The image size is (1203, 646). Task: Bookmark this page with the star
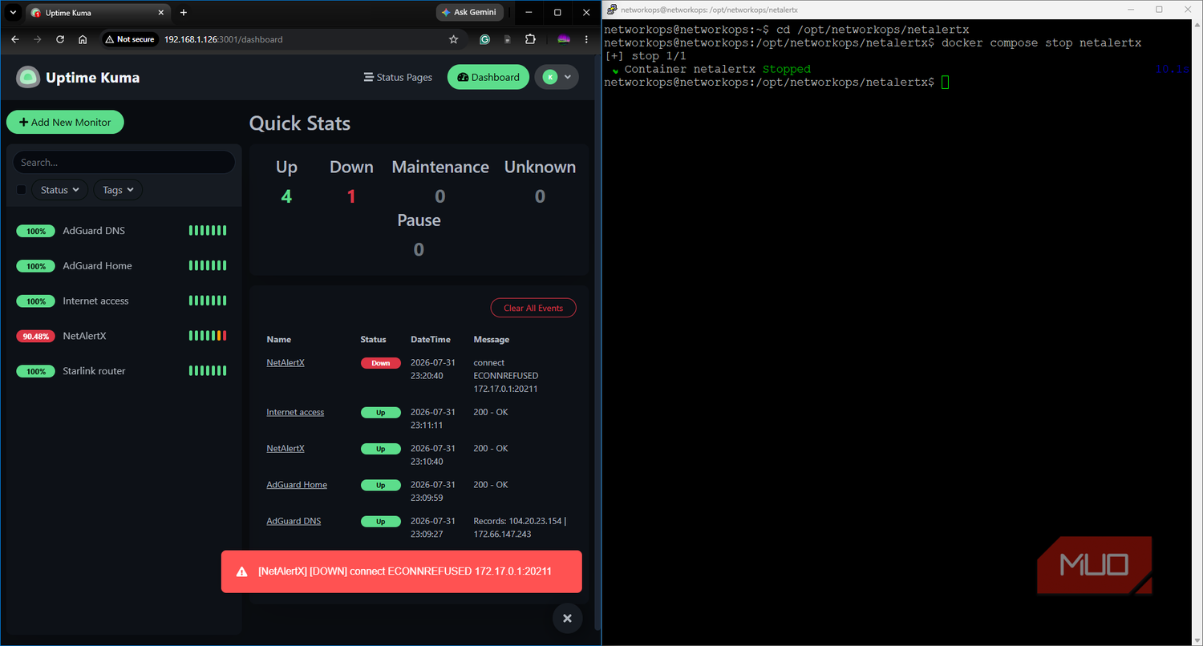pos(453,39)
